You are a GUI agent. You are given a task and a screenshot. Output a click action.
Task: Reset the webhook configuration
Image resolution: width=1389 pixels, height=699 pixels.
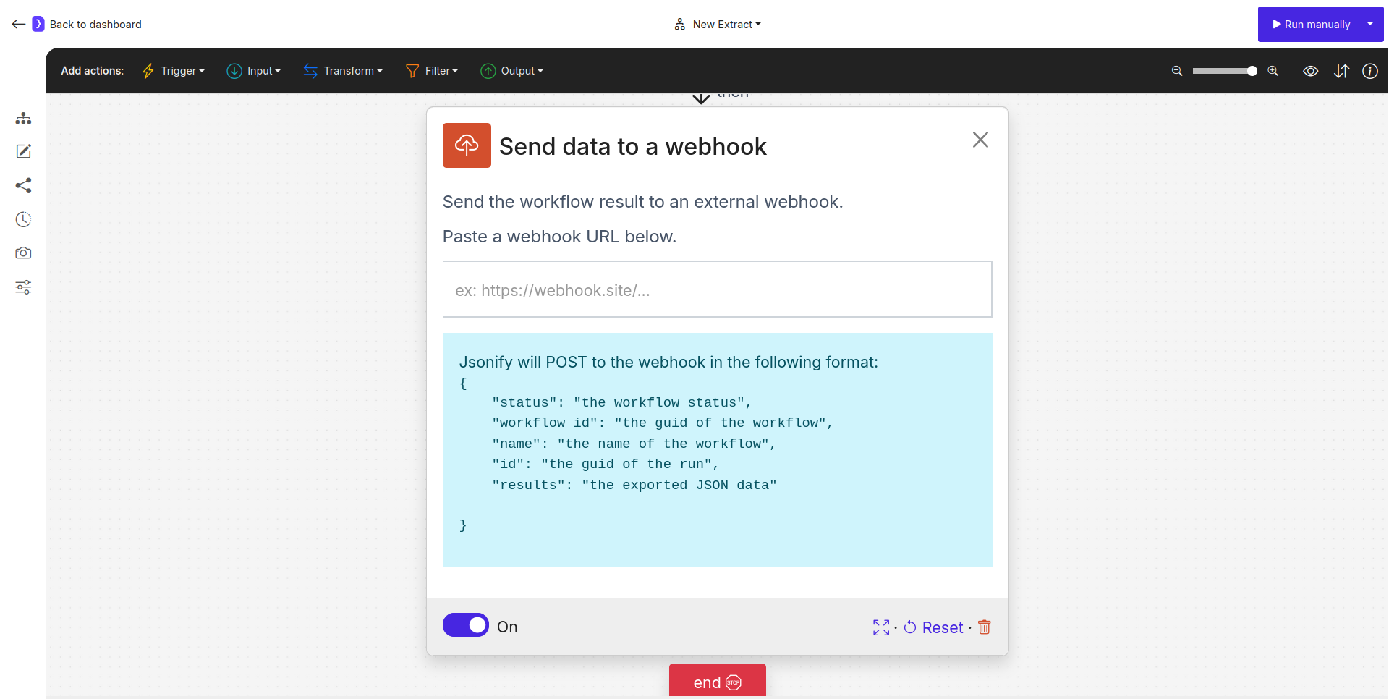[x=933, y=627]
